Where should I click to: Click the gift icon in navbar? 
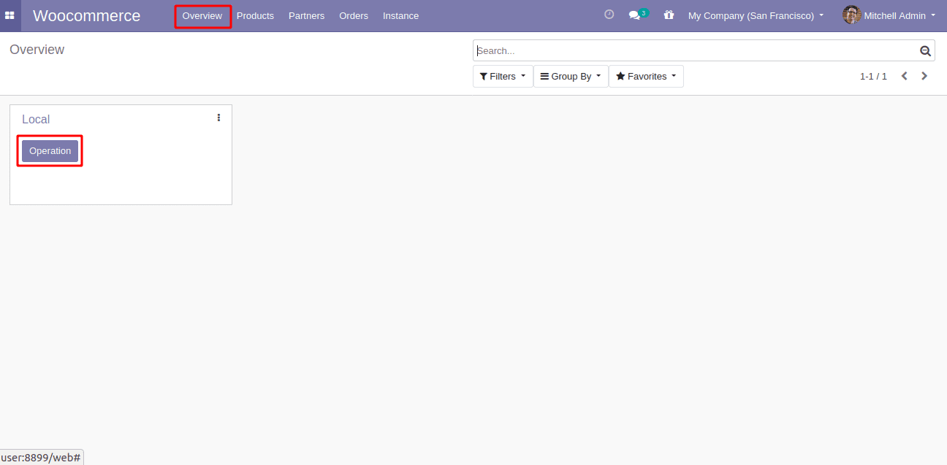tap(669, 15)
